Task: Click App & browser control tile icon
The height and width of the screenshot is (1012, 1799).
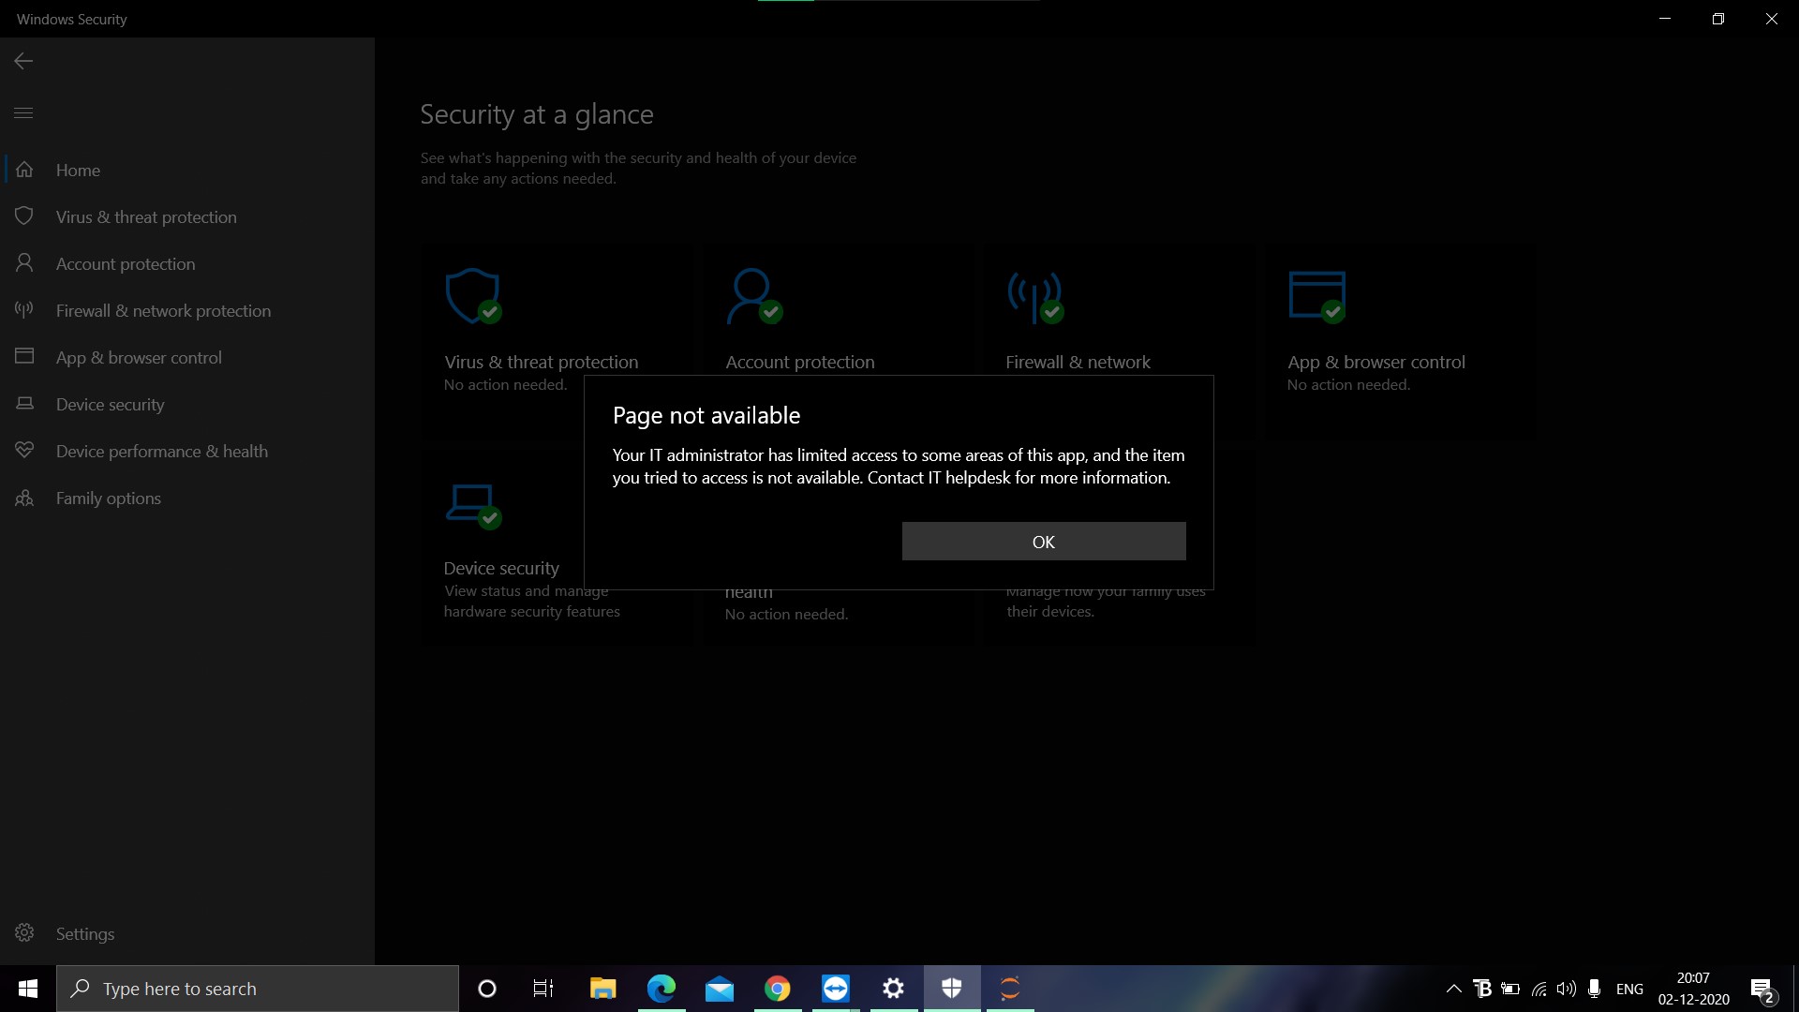Action: [x=1317, y=297]
